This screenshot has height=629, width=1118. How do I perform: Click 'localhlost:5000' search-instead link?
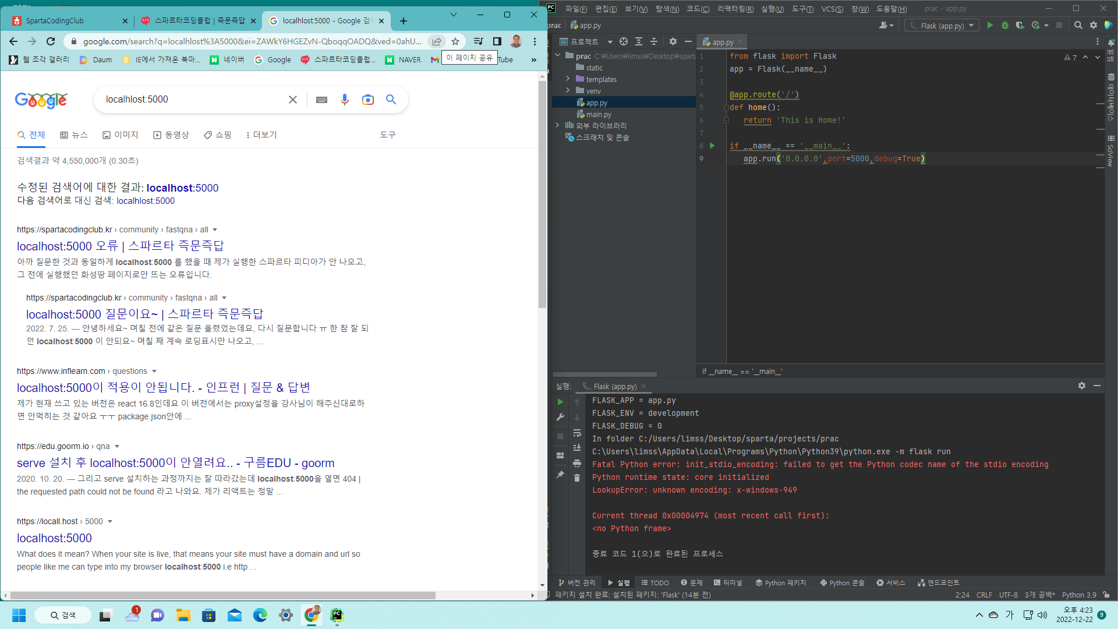[146, 201]
